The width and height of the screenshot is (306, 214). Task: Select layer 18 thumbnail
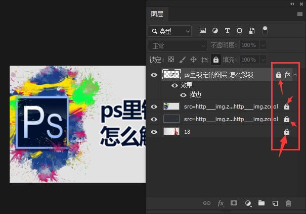tap(171, 132)
